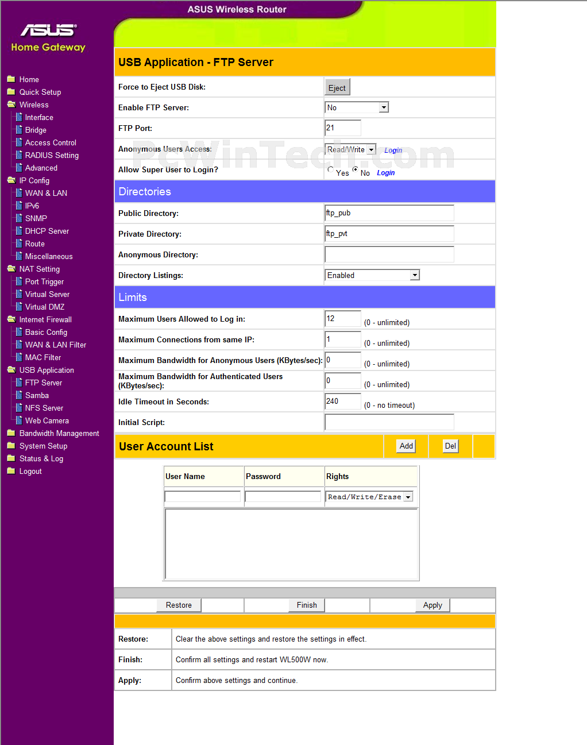
Task: Click Add in User Account List
Action: pyautogui.click(x=407, y=446)
